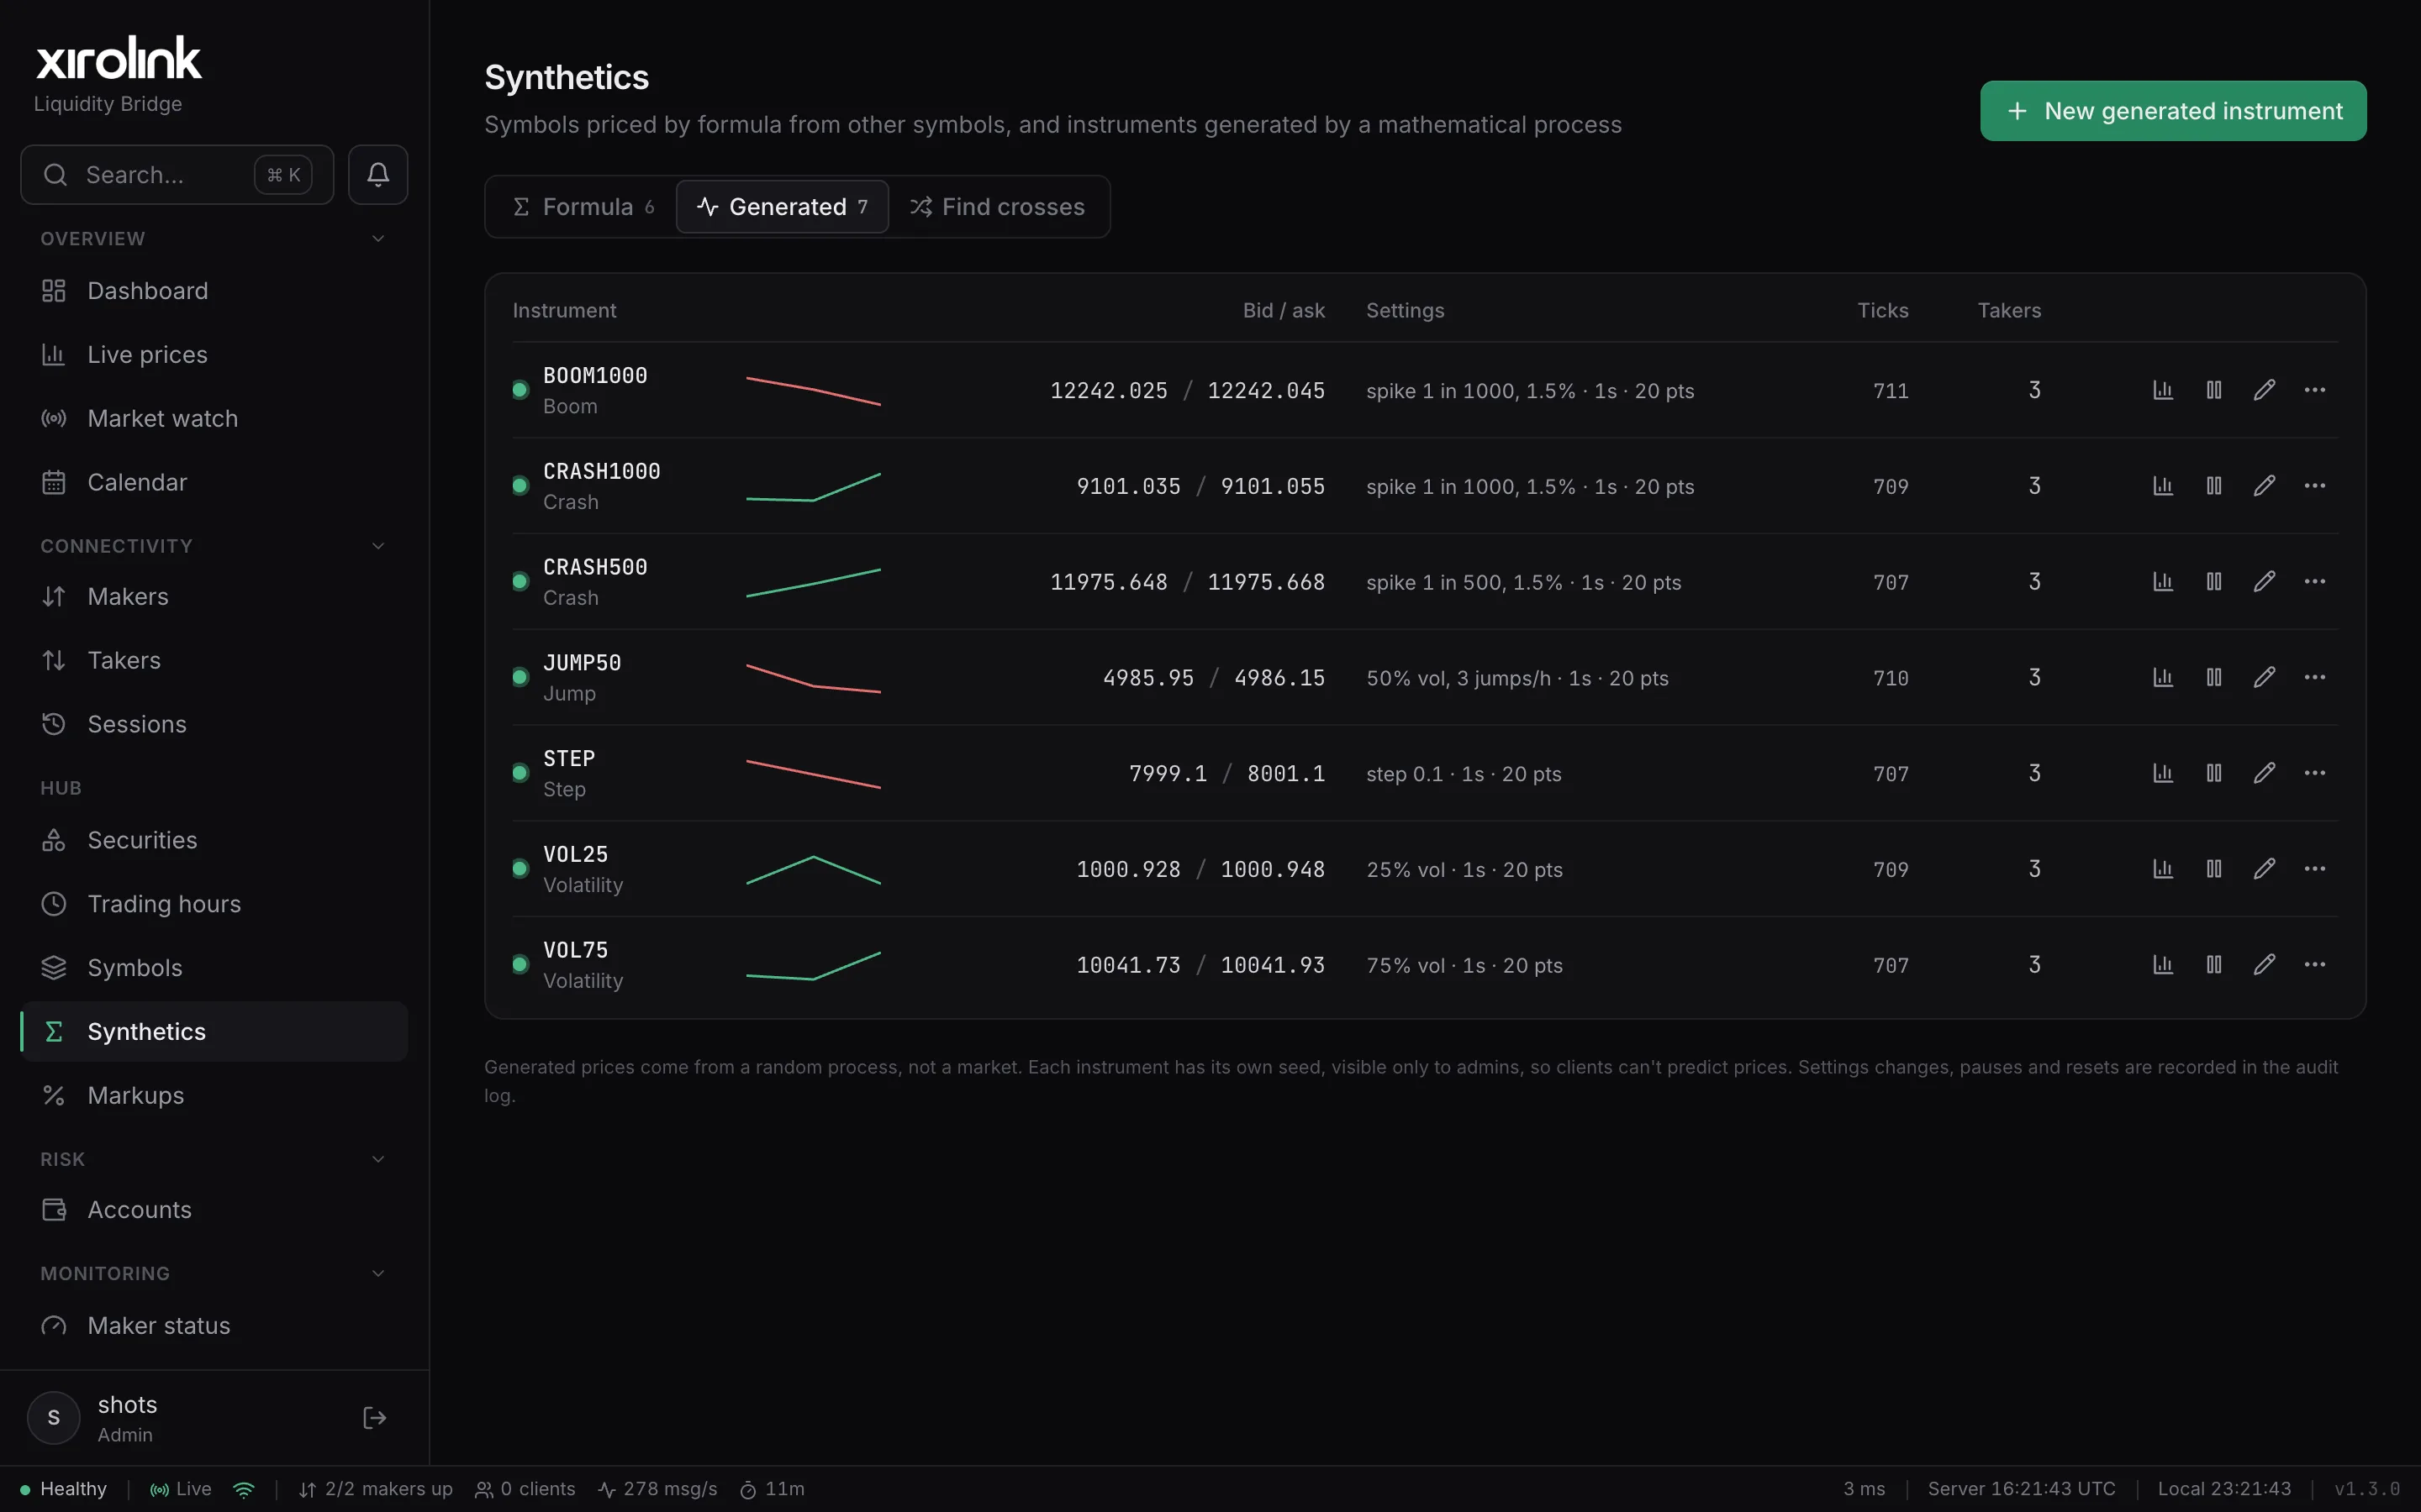The height and width of the screenshot is (1512, 2421).
Task: Click the Healthy status indicator
Action: (63, 1489)
